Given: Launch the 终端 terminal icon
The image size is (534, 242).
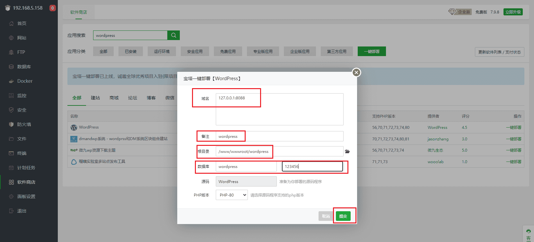Looking at the screenshot, I should (11, 153).
